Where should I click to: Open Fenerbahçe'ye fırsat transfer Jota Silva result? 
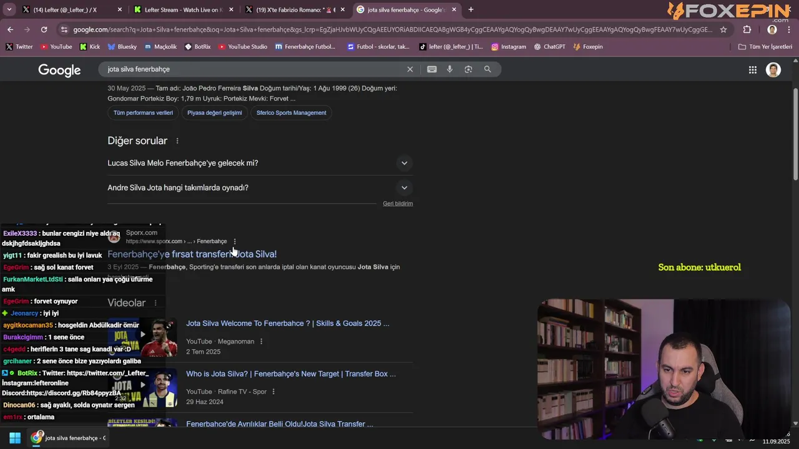(192, 254)
